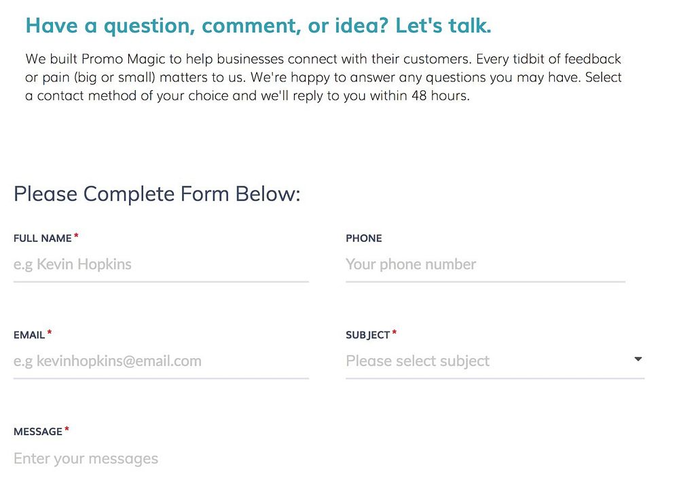Click the red asterisk beside Subject
The image size is (679, 497).
pyautogui.click(x=394, y=333)
